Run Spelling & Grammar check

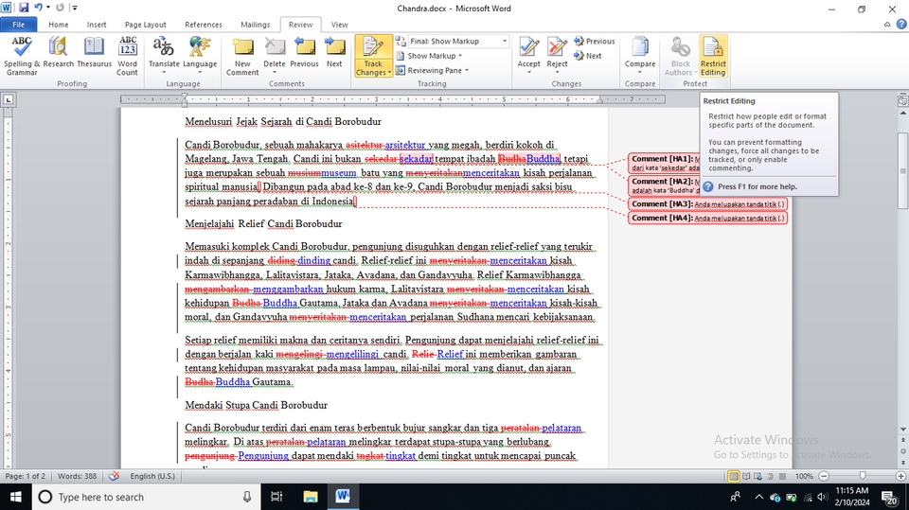pos(22,56)
